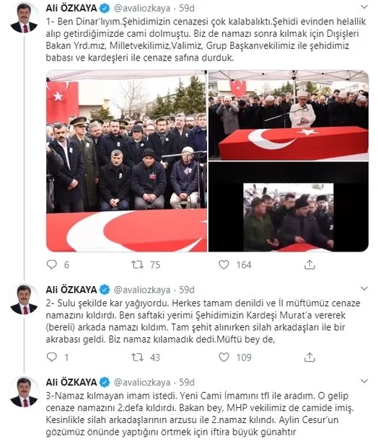The image size is (378, 444).
Task: Share the second tweet via share icon
Action: click(309, 357)
